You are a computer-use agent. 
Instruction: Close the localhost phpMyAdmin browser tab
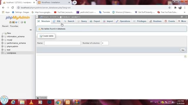point(34,3)
